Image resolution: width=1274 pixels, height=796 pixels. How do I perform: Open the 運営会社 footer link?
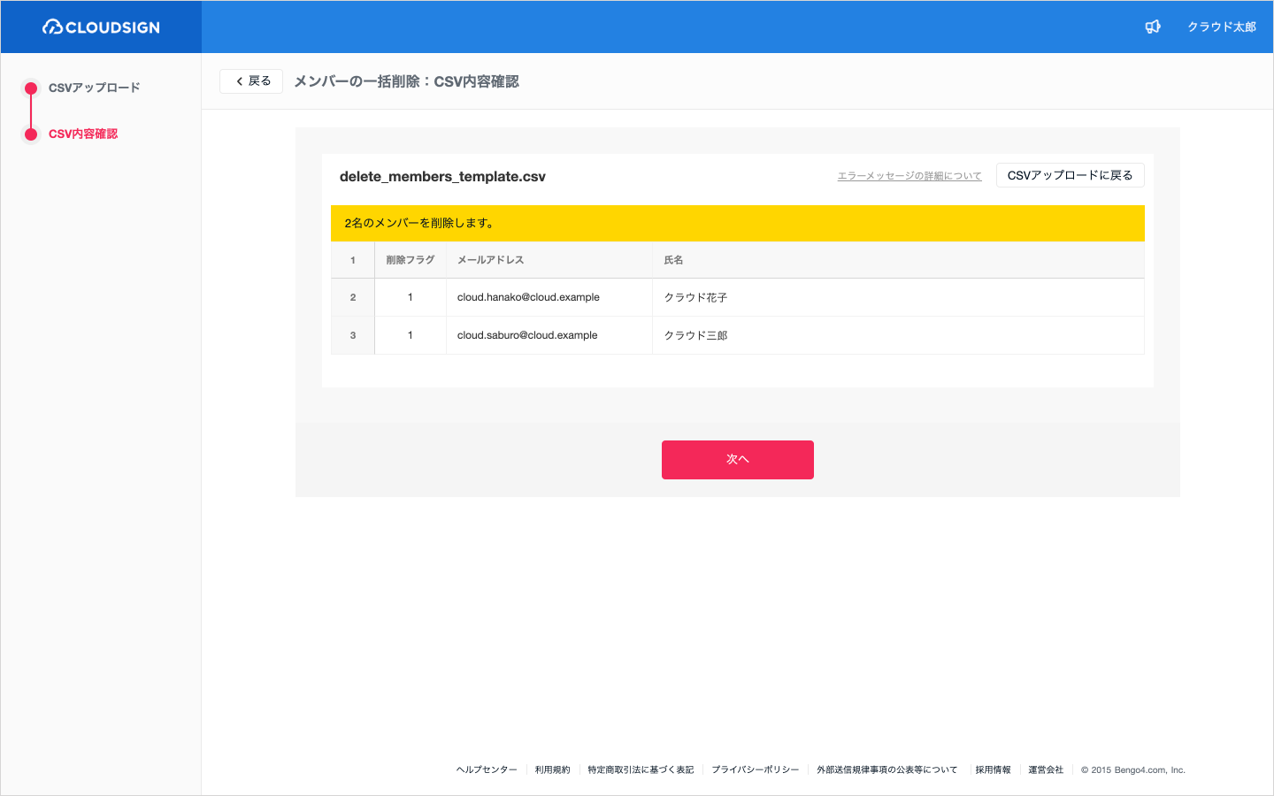pos(1046,769)
